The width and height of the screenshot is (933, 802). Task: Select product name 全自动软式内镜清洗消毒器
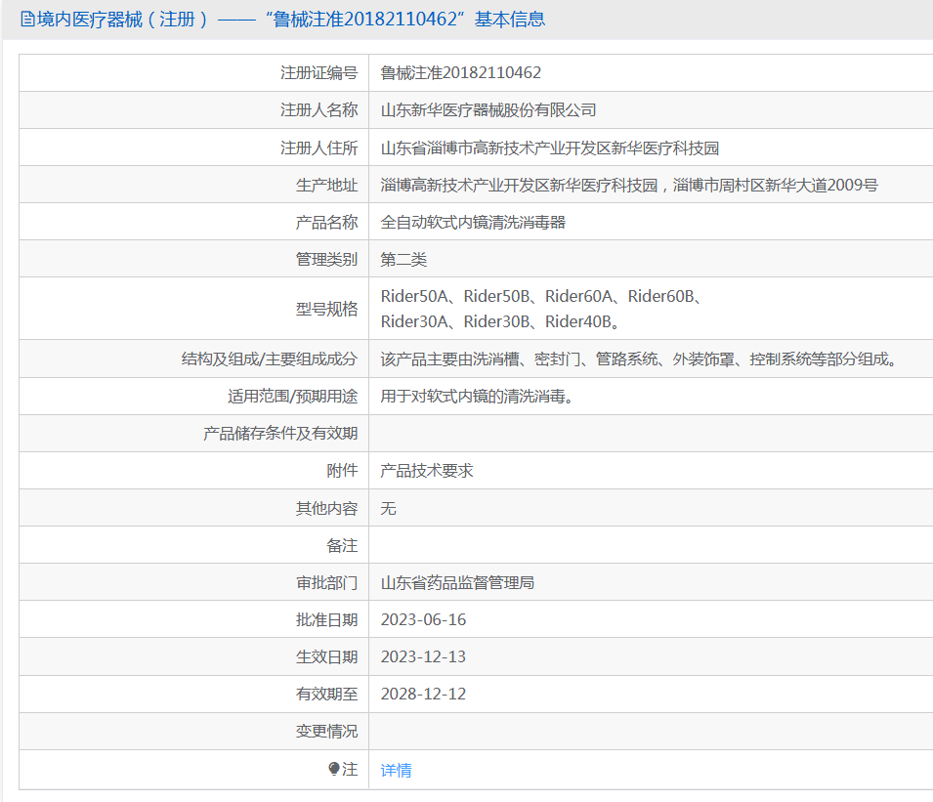[x=473, y=222]
